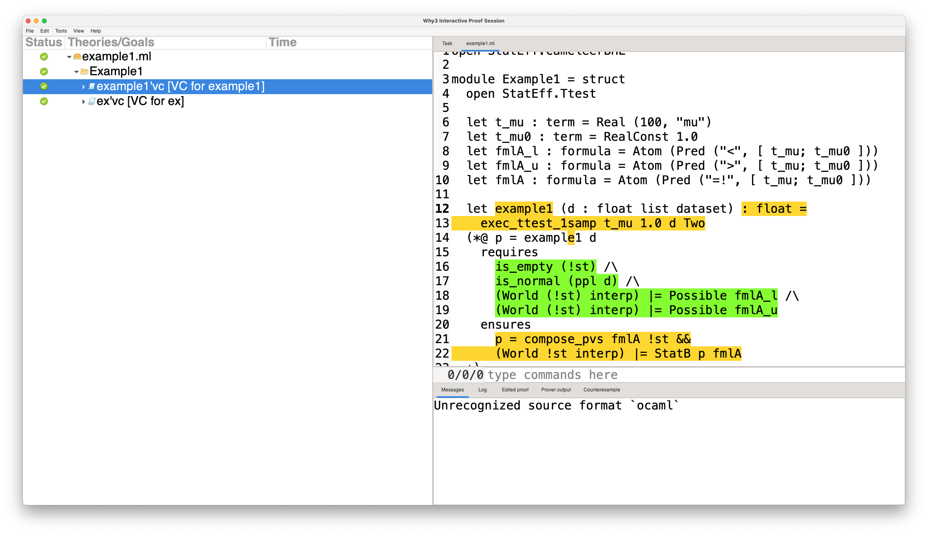
Task: Click the example1.ml file folder icon
Action: coord(77,57)
